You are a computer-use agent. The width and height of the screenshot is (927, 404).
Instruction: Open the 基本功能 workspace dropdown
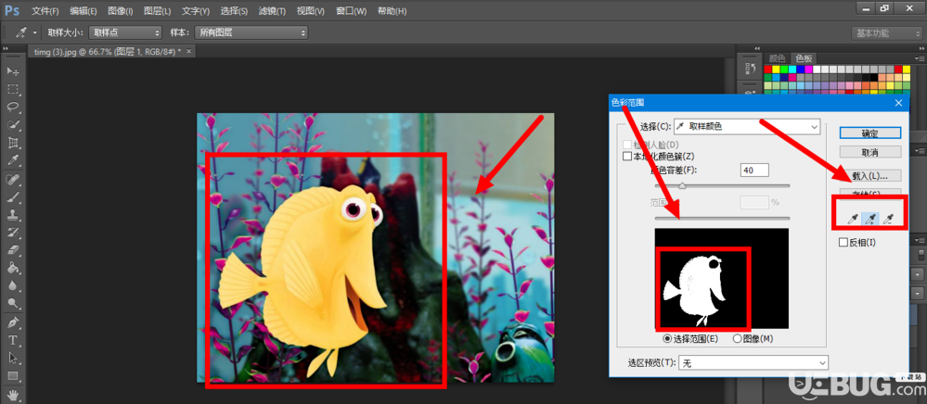(885, 33)
